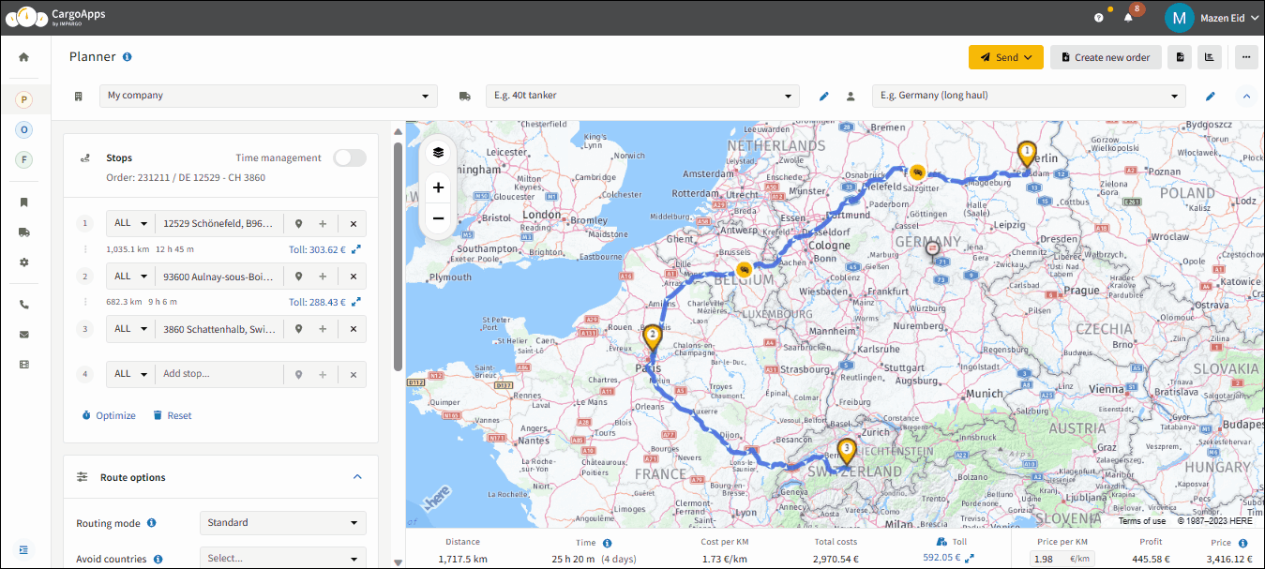Open the map layers selector
Screen dimensions: 1265x569
pos(438,152)
